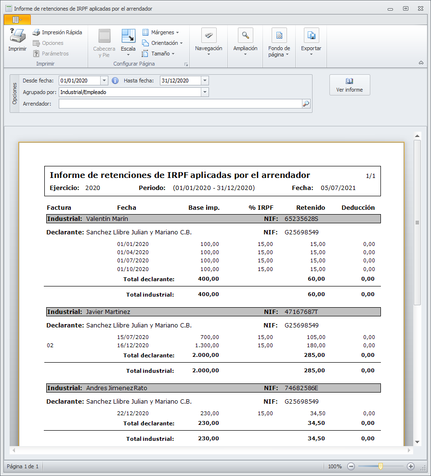Click the Arrendador search magnifier icon

(306, 104)
